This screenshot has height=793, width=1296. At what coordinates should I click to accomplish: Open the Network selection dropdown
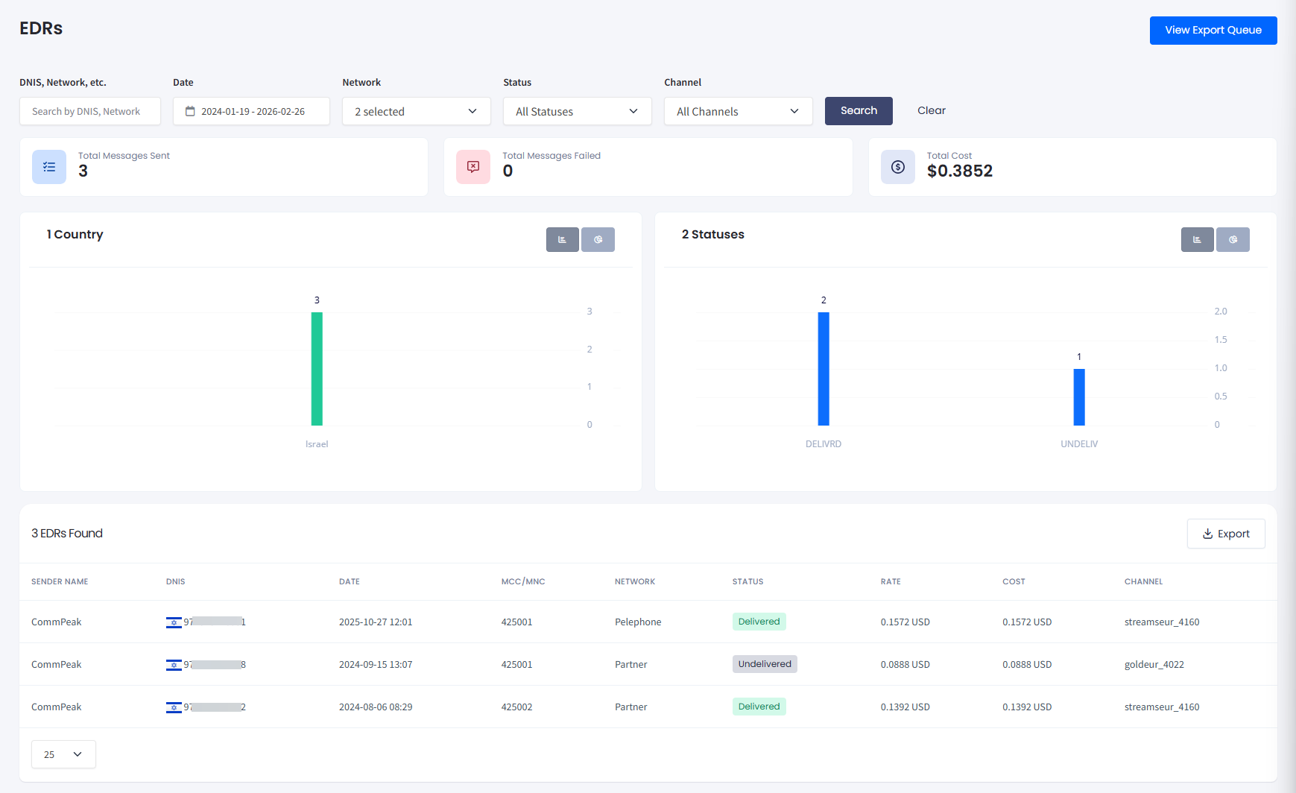(416, 110)
